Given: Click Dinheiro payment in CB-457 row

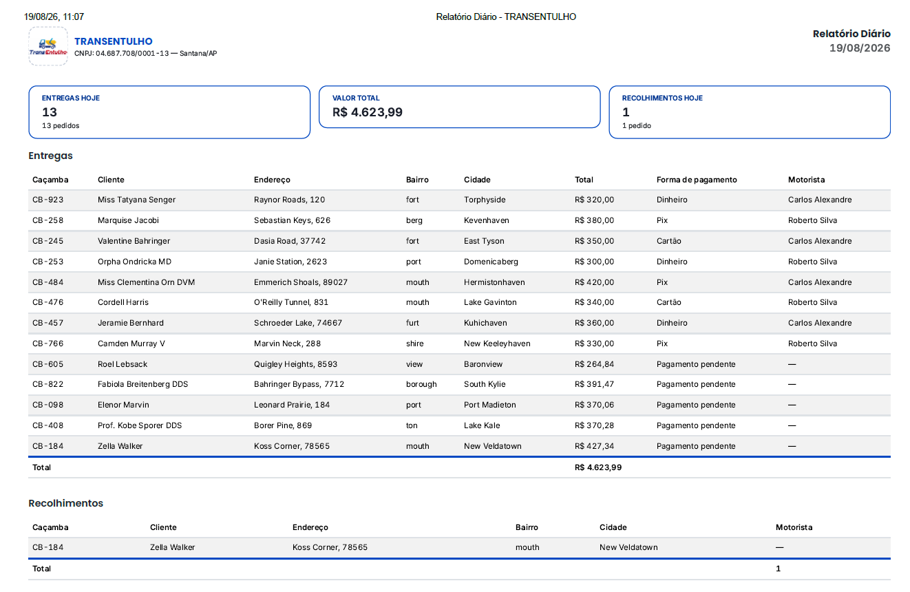Looking at the screenshot, I should coord(672,323).
